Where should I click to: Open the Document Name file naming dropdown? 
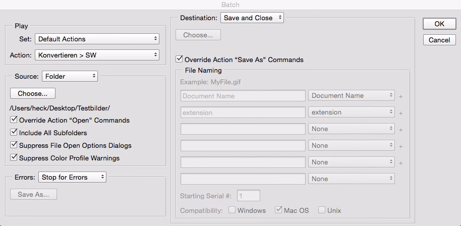[x=352, y=96]
